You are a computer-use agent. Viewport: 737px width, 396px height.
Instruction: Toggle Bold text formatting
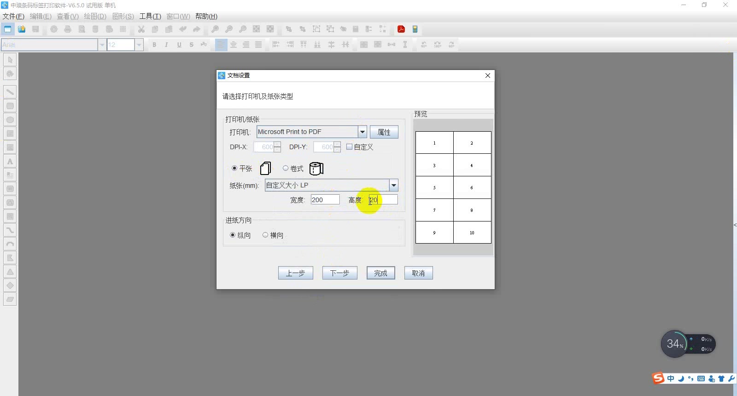click(x=154, y=45)
